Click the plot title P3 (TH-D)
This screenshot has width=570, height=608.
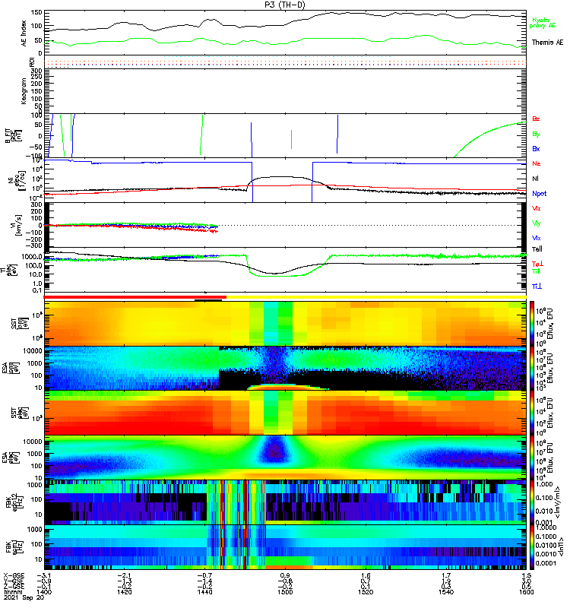pos(286,5)
